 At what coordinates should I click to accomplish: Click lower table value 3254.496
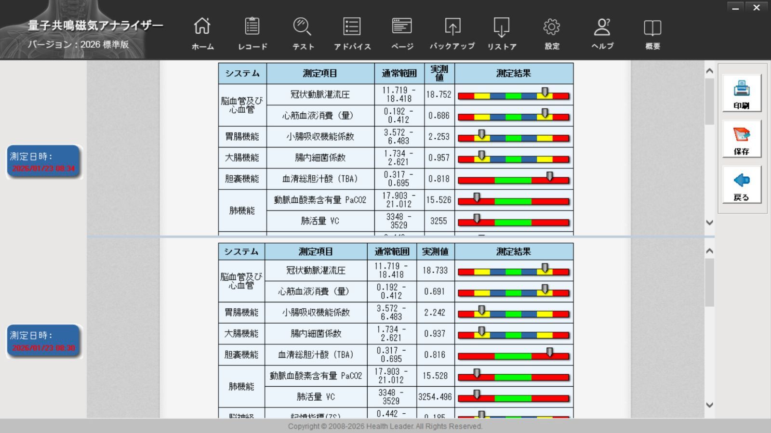(435, 397)
